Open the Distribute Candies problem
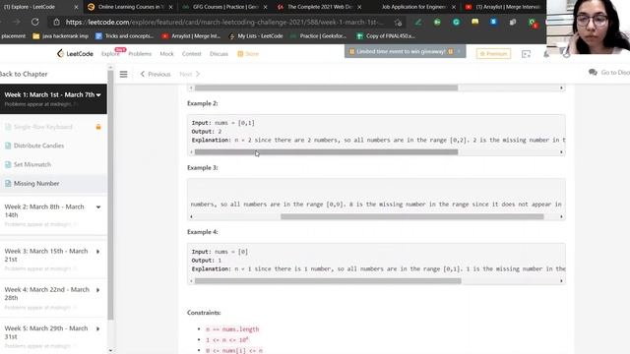 (39, 146)
